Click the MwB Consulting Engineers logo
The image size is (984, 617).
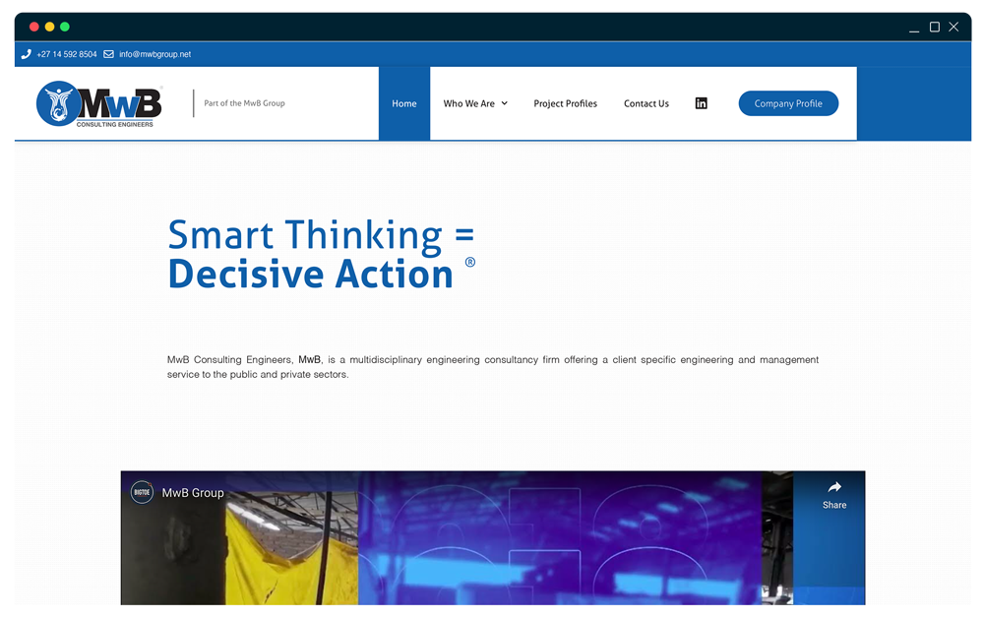[99, 103]
